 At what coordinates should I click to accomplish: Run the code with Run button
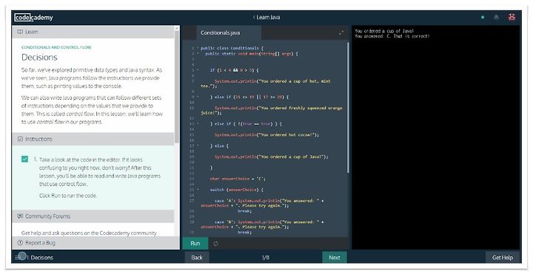point(195,244)
